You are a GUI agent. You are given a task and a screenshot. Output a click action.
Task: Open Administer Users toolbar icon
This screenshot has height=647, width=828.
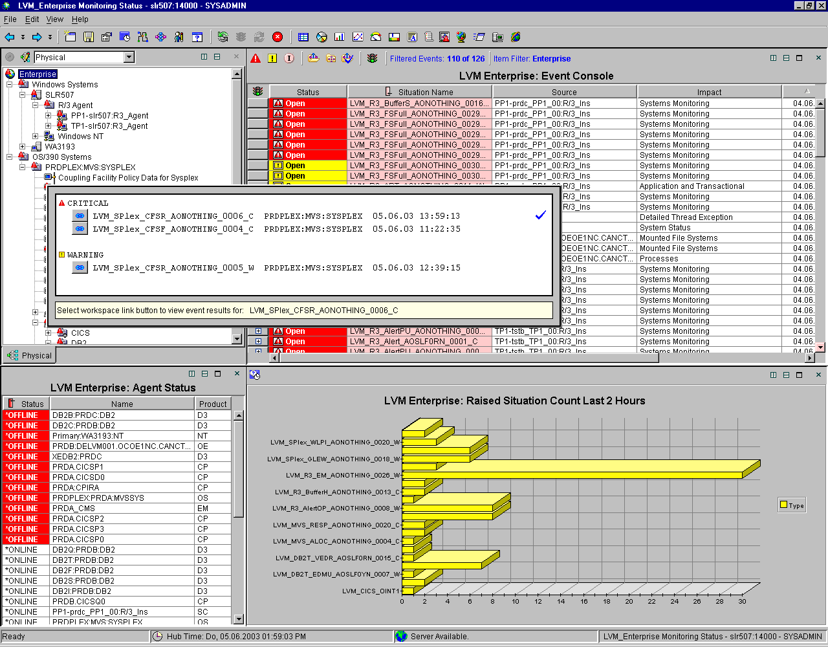coord(179,37)
